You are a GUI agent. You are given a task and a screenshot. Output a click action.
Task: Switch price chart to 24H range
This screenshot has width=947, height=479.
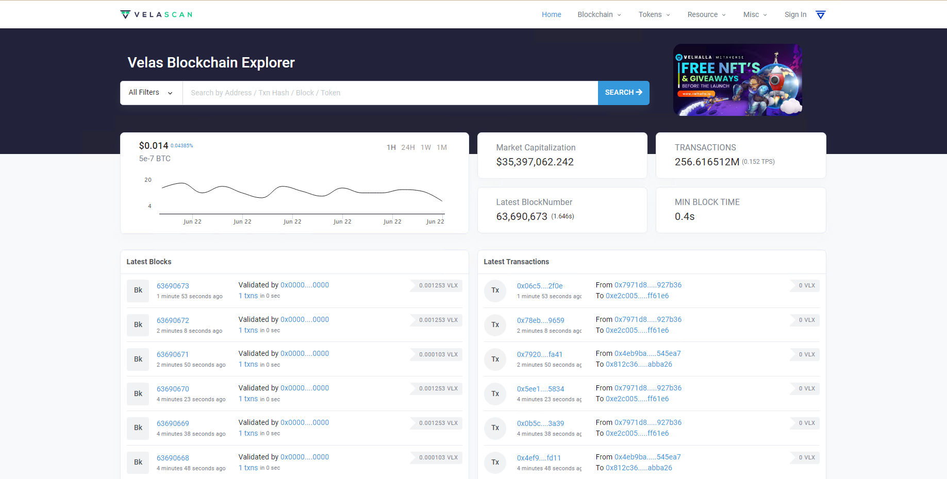(x=408, y=148)
